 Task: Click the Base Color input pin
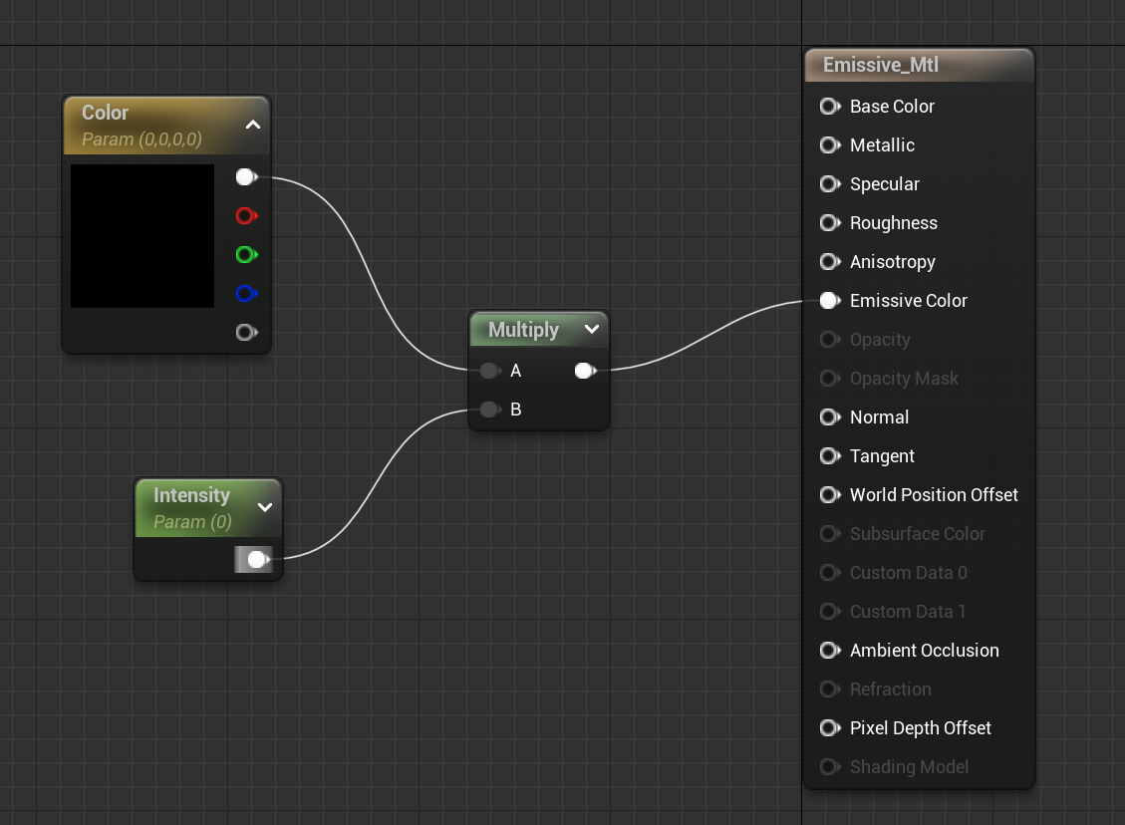click(828, 107)
